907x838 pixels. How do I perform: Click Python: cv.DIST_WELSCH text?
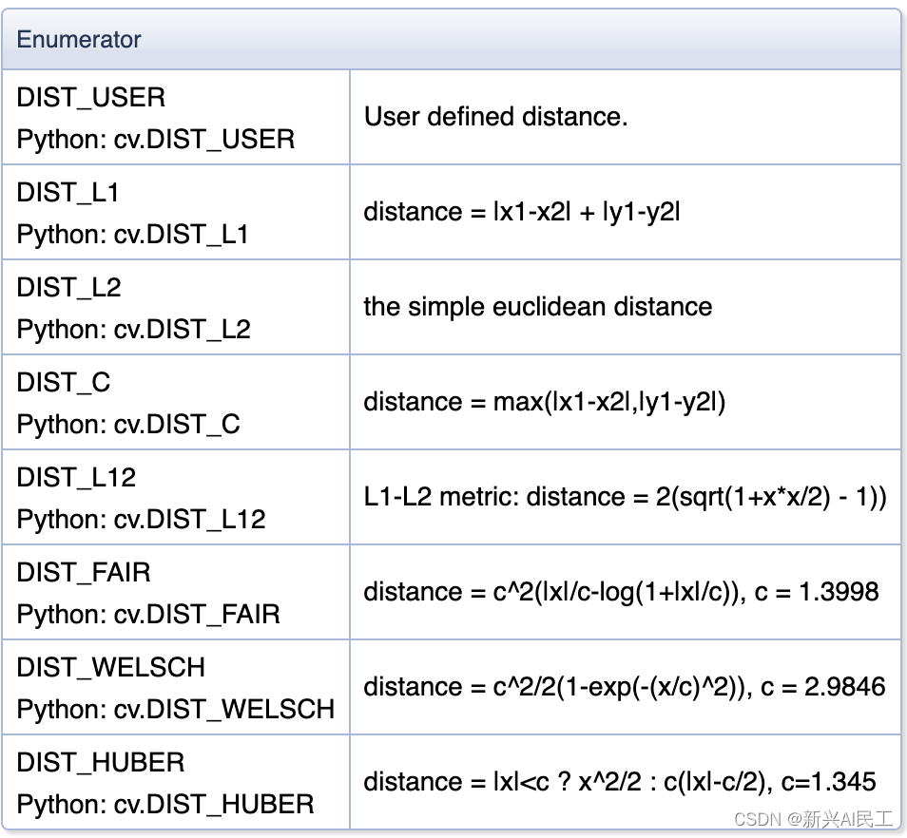coord(175,709)
